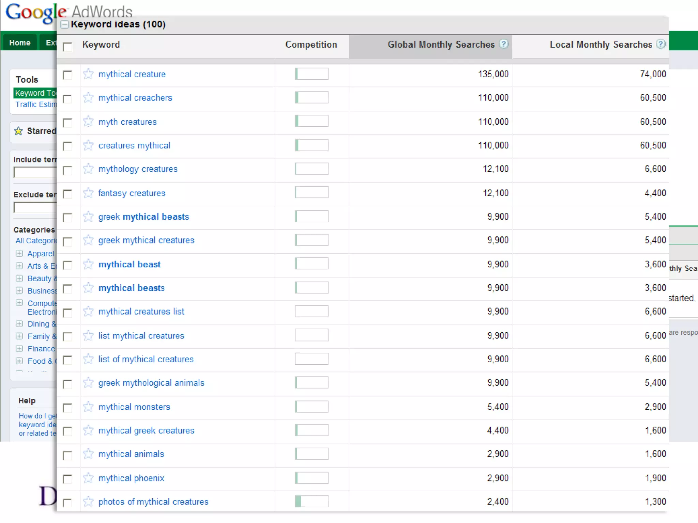Star the 'myth creatures' keyword
This screenshot has height=523, width=698.
click(88, 122)
